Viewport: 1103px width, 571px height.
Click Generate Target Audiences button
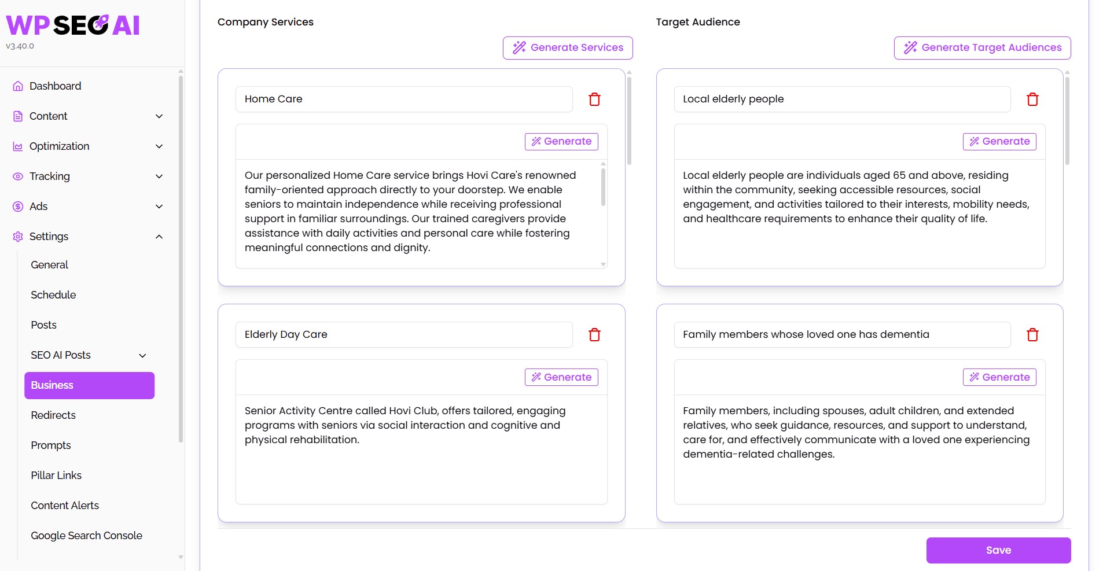982,48
